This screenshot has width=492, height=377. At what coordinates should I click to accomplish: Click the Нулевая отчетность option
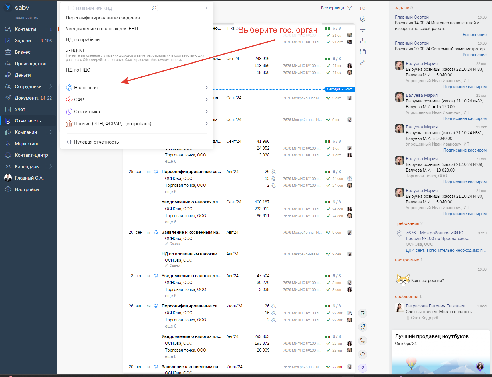pos(96,142)
